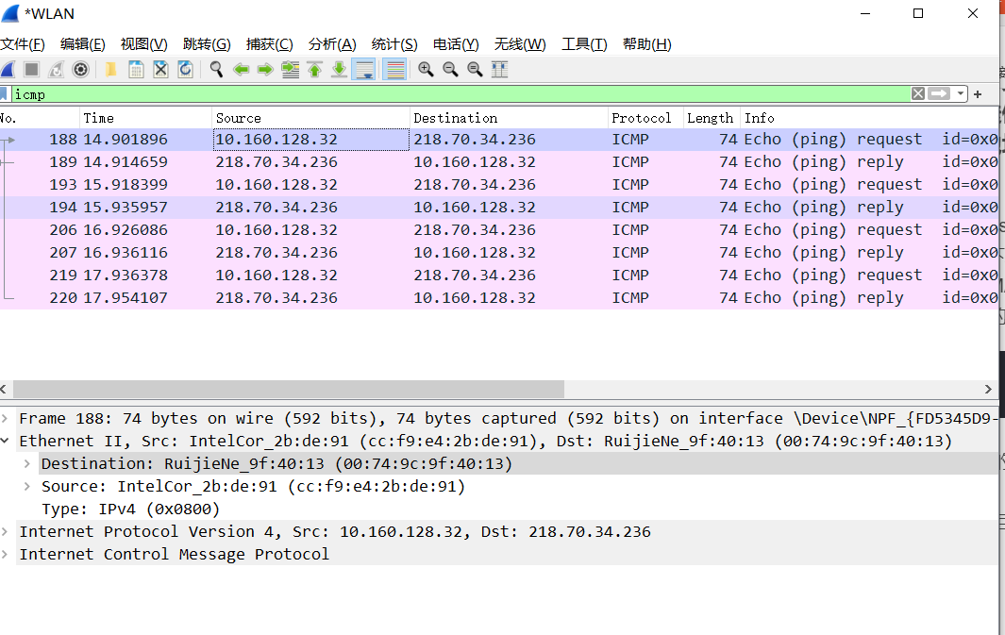Collapse the Ethernet II section
1005x635 pixels.
[5, 441]
